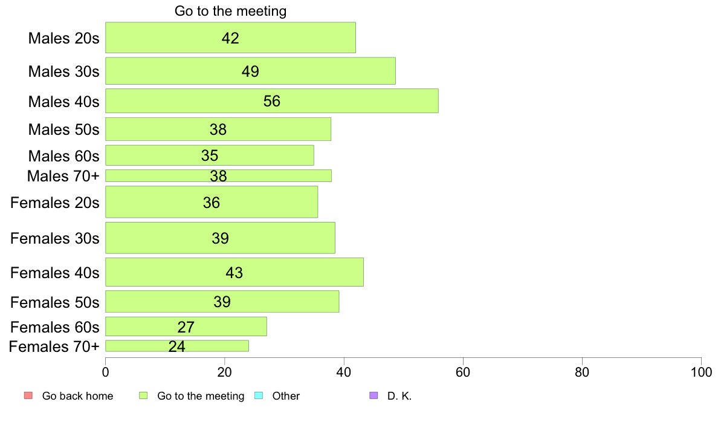Click the 60 tick label on the x-axis
Viewport: 718px width, 445px height.
tap(463, 372)
